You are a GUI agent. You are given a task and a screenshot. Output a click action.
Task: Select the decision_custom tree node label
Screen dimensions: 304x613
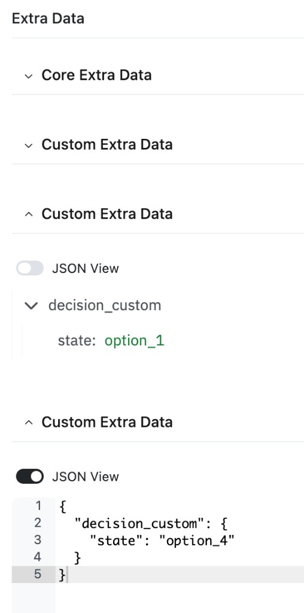pyautogui.click(x=105, y=305)
